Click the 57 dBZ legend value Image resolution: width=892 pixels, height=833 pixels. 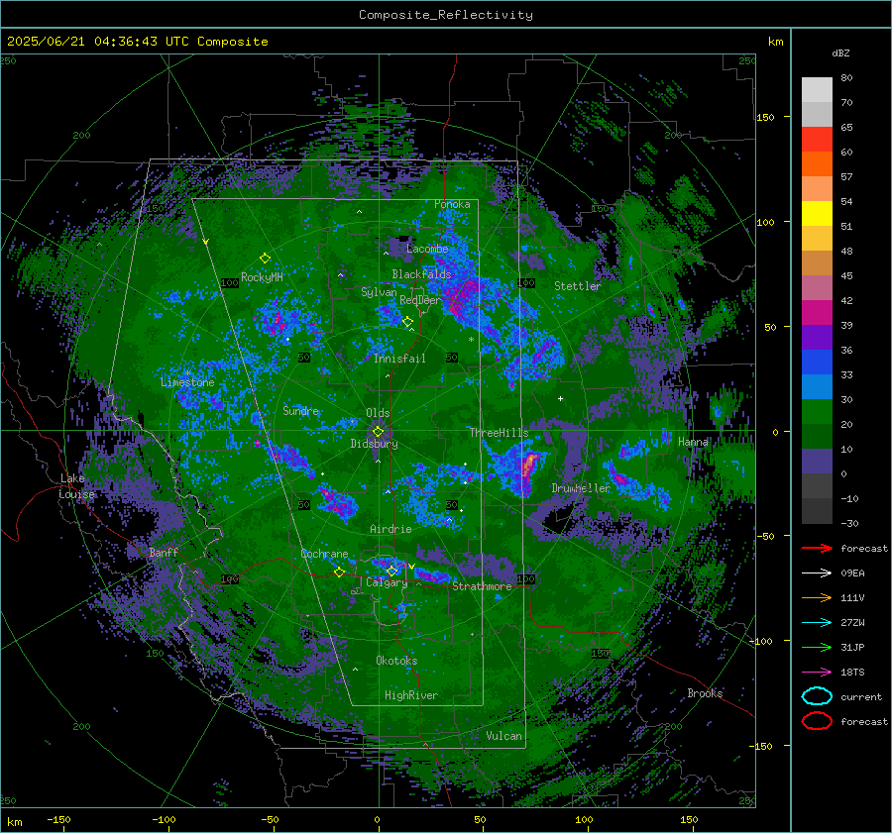click(x=846, y=177)
